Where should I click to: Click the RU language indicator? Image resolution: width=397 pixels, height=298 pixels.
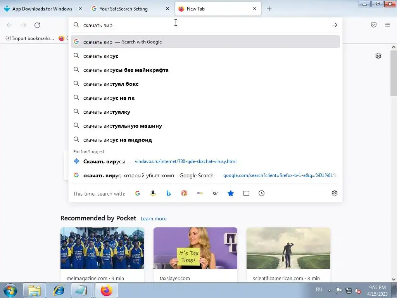(319, 289)
